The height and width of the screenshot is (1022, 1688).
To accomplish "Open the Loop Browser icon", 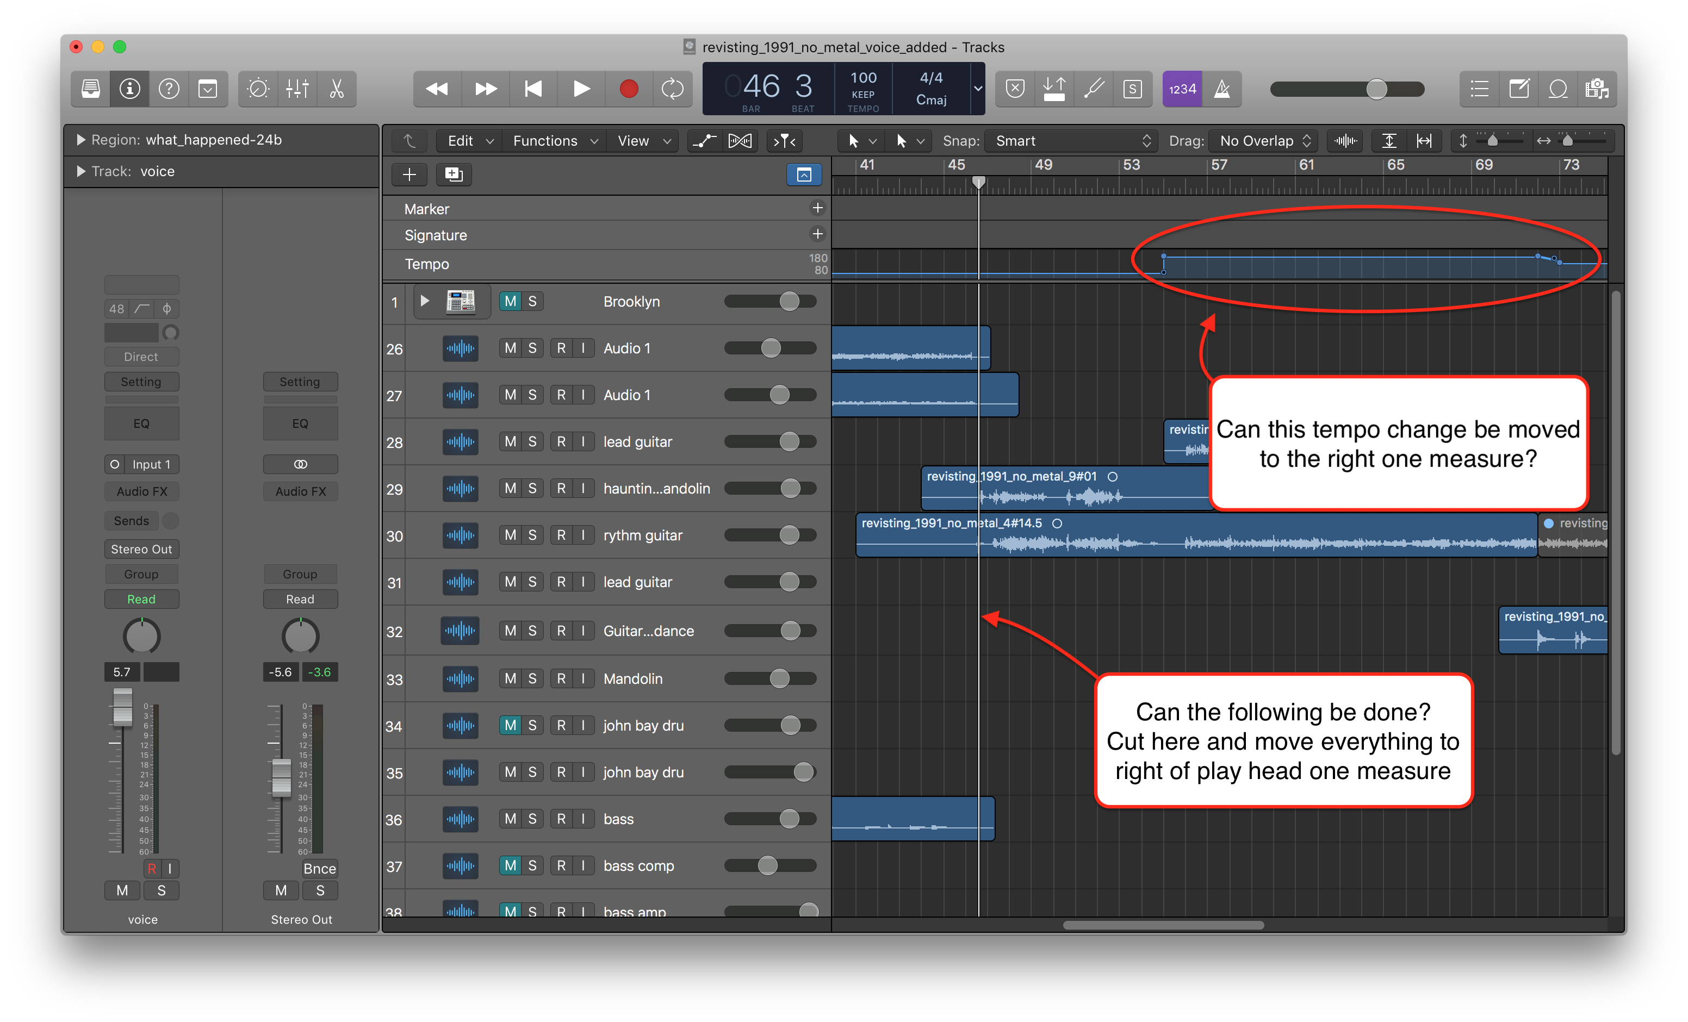I will [x=1558, y=89].
